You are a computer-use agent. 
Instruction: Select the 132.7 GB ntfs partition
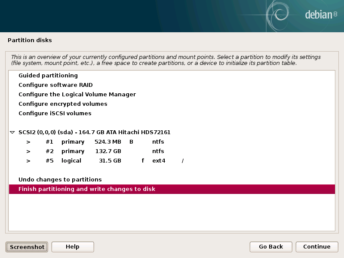click(107, 151)
